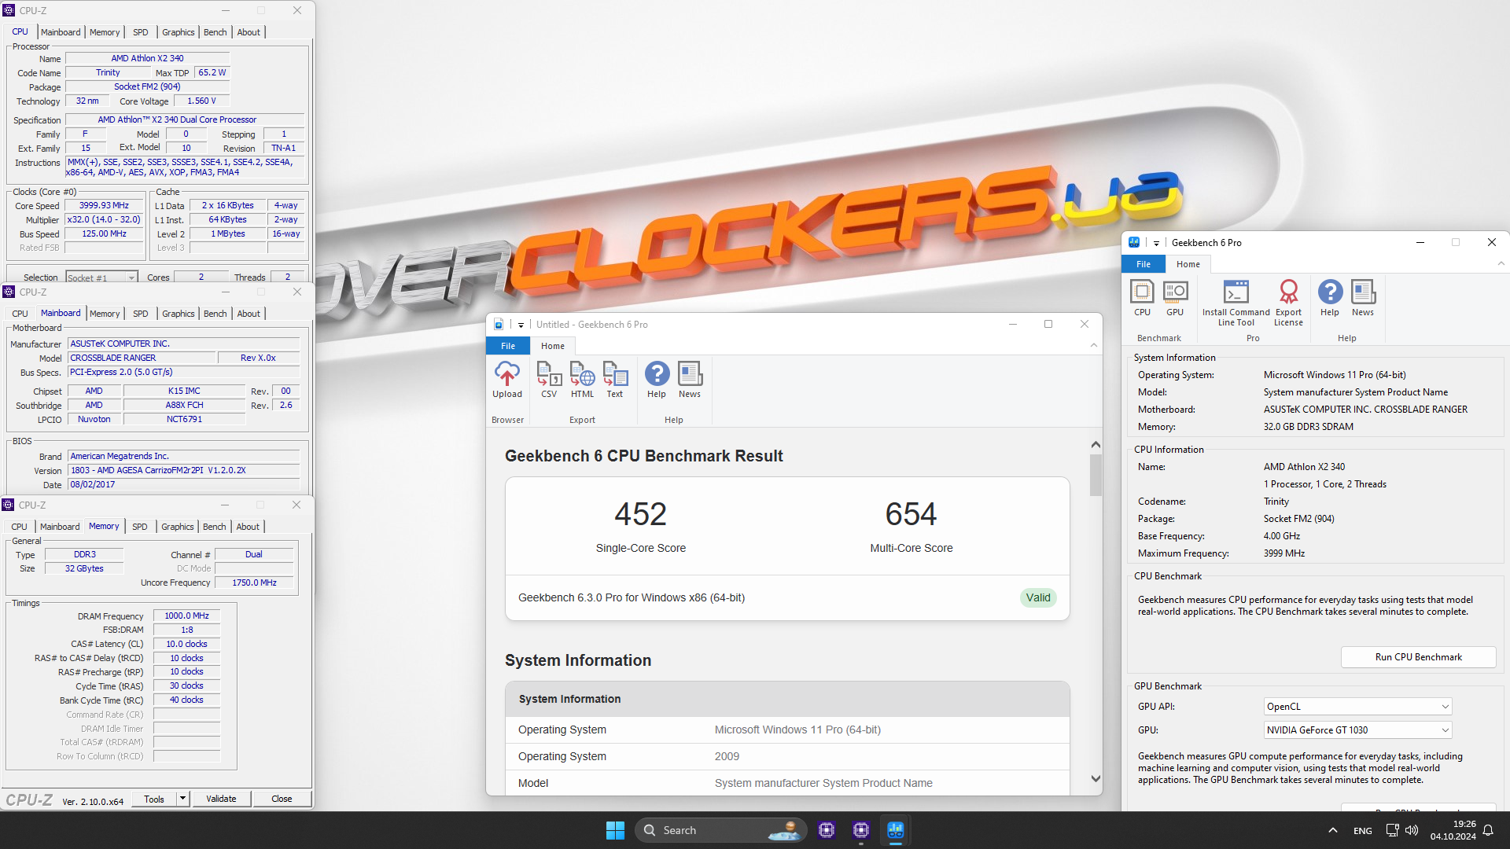
Task: Open Home tab in Geekbench 6 Pro window
Action: [x=1188, y=264]
